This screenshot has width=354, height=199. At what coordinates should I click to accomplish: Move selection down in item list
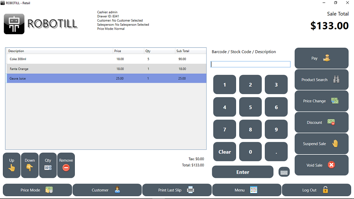(x=30, y=165)
